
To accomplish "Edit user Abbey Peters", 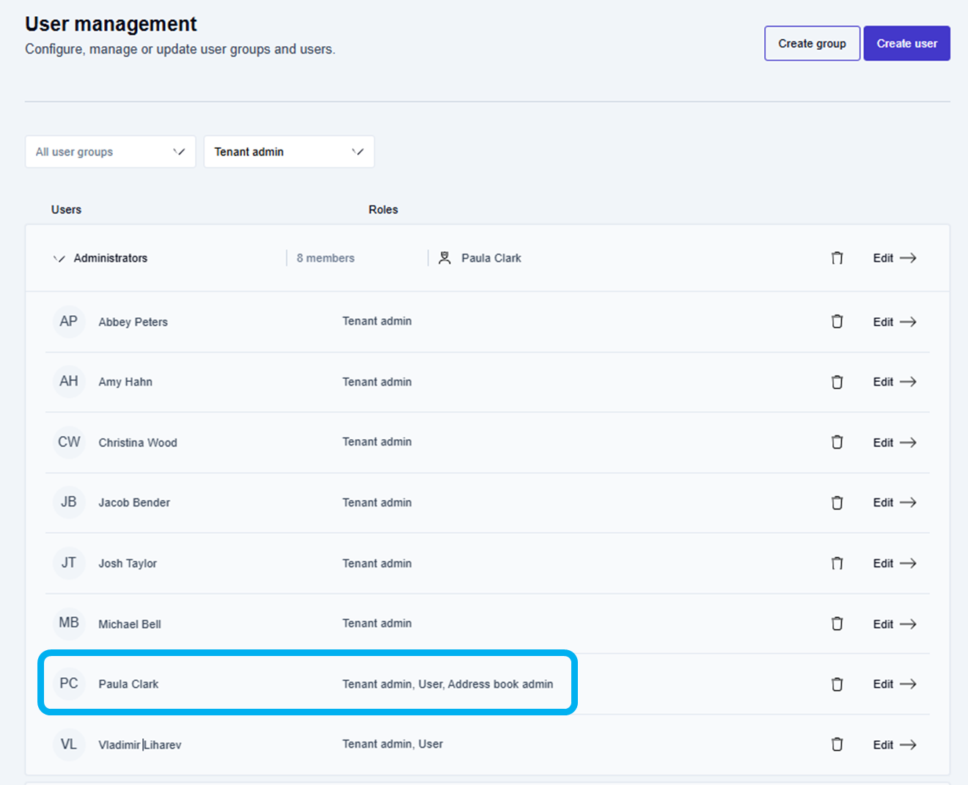I will coord(895,322).
